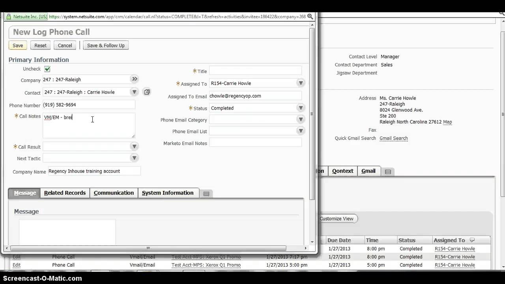505x284 pixels.
Task: Expand the Next Tactic dropdown
Action: pos(135,158)
